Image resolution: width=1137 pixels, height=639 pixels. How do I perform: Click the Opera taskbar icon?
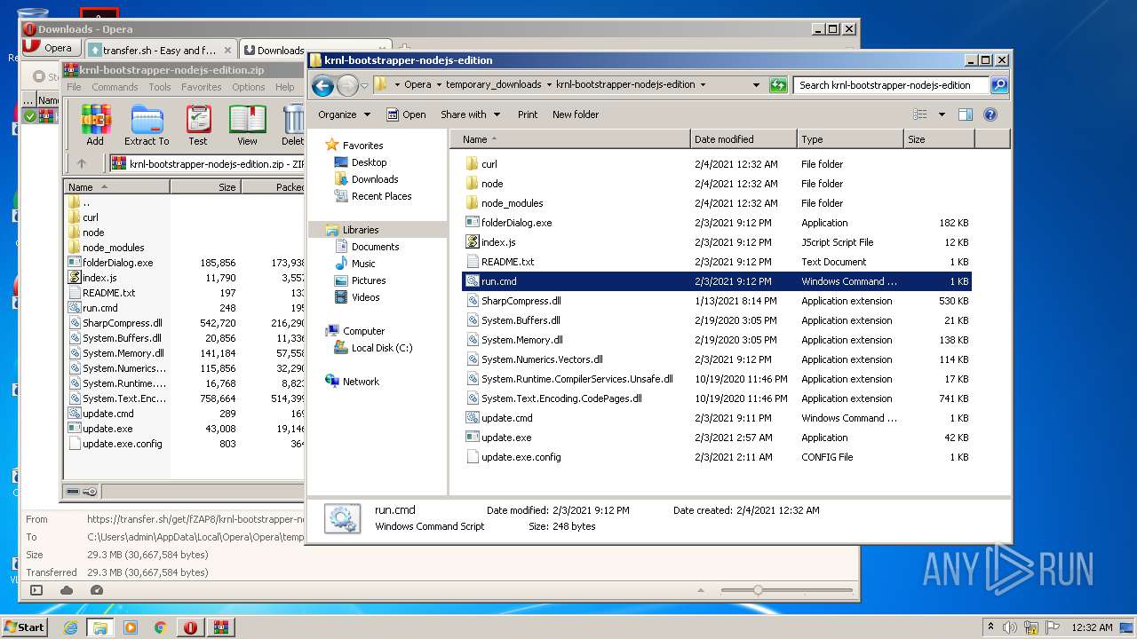(191, 627)
